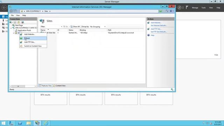This screenshot has height=126, width=224.
Task: Select Switch to Content View menu entry
Action: coord(33,46)
